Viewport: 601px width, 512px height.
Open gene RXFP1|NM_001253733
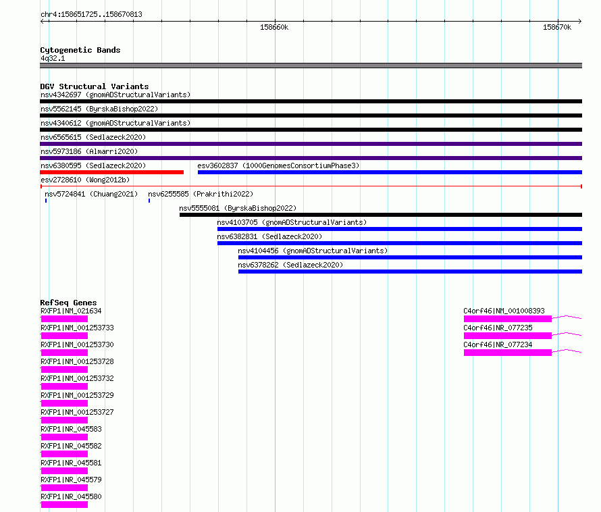(77, 328)
